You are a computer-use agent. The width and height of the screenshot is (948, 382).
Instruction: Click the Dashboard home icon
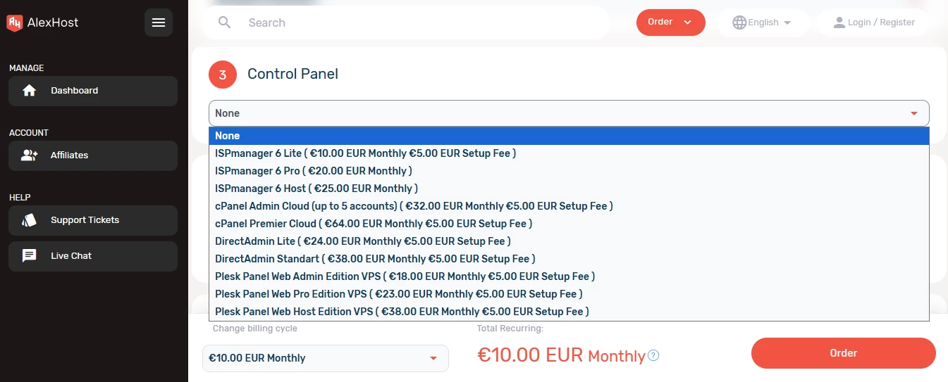pos(29,91)
